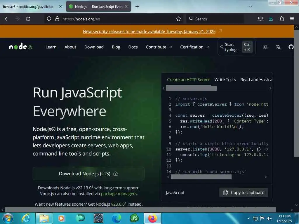299x224 pixels.
Task: Toggle the light/dark theme sun icon
Action: (x=265, y=47)
